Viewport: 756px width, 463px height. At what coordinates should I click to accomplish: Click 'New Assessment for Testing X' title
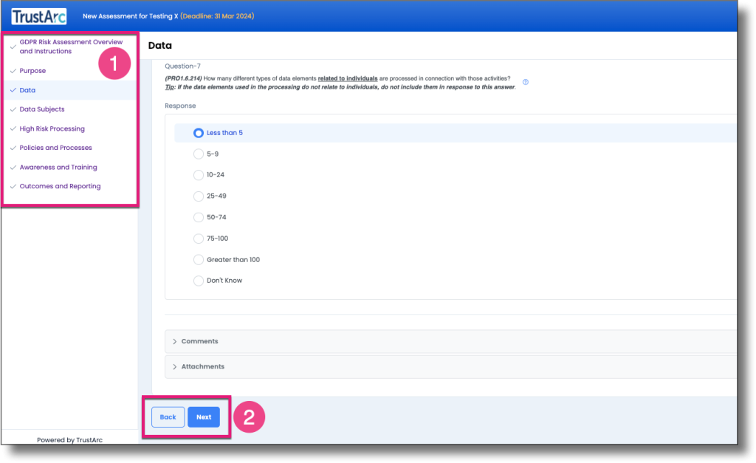pyautogui.click(x=130, y=16)
